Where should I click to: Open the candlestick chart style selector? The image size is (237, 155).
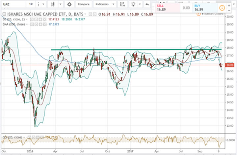pos(53,4)
